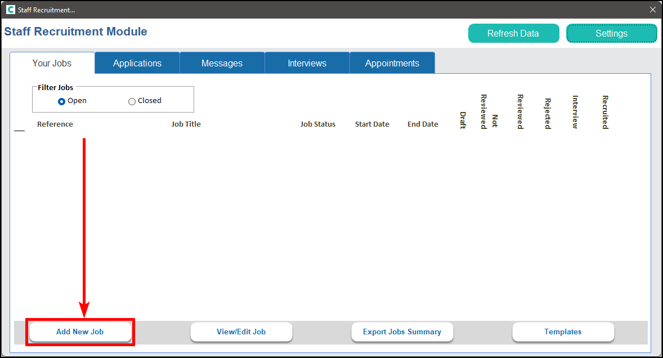The height and width of the screenshot is (358, 663).
Task: Open the Settings button
Action: pyautogui.click(x=611, y=33)
